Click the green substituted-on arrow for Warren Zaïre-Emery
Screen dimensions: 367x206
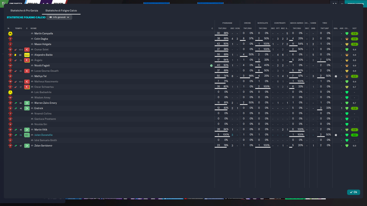(x=27, y=103)
